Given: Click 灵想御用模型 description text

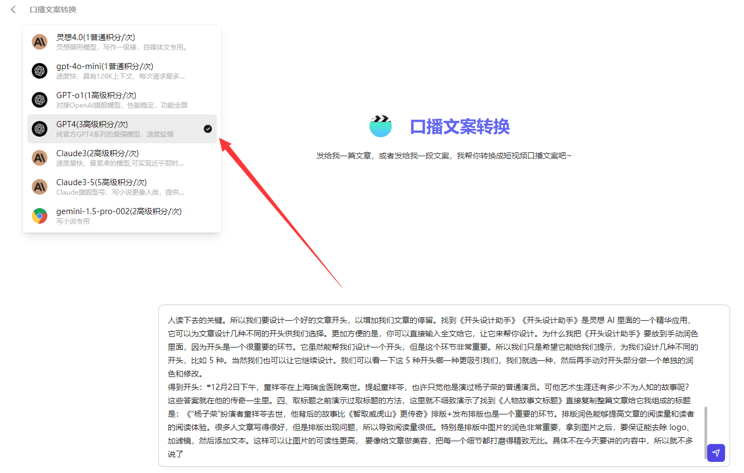Looking at the screenshot, I should [x=121, y=47].
